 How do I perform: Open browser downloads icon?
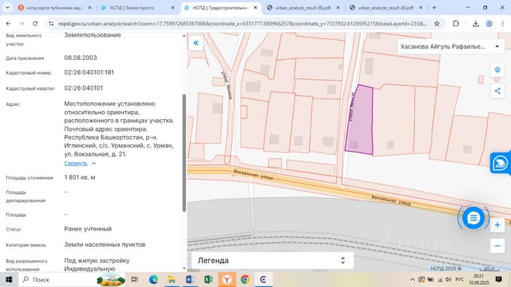(476, 23)
